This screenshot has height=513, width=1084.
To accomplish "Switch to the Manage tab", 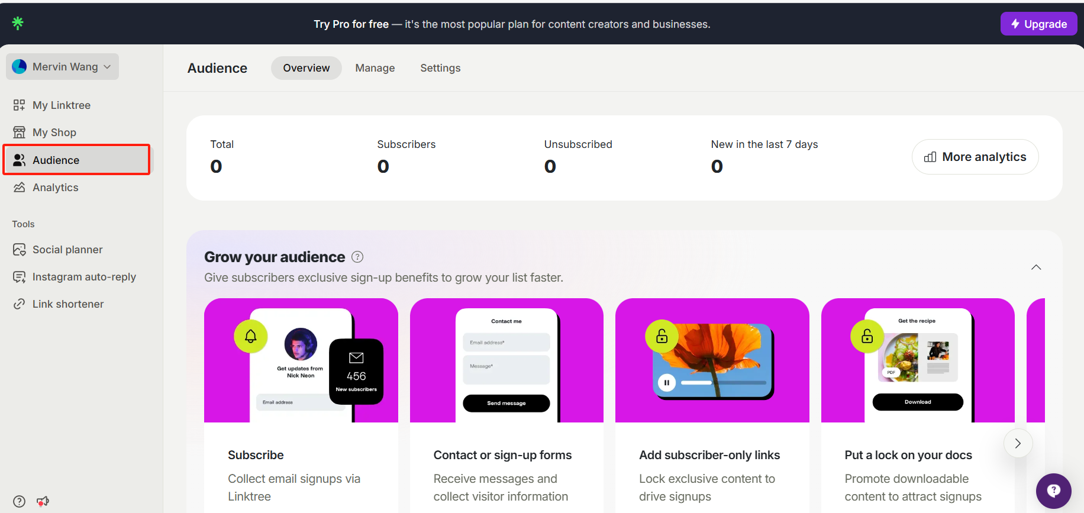I will tap(375, 68).
